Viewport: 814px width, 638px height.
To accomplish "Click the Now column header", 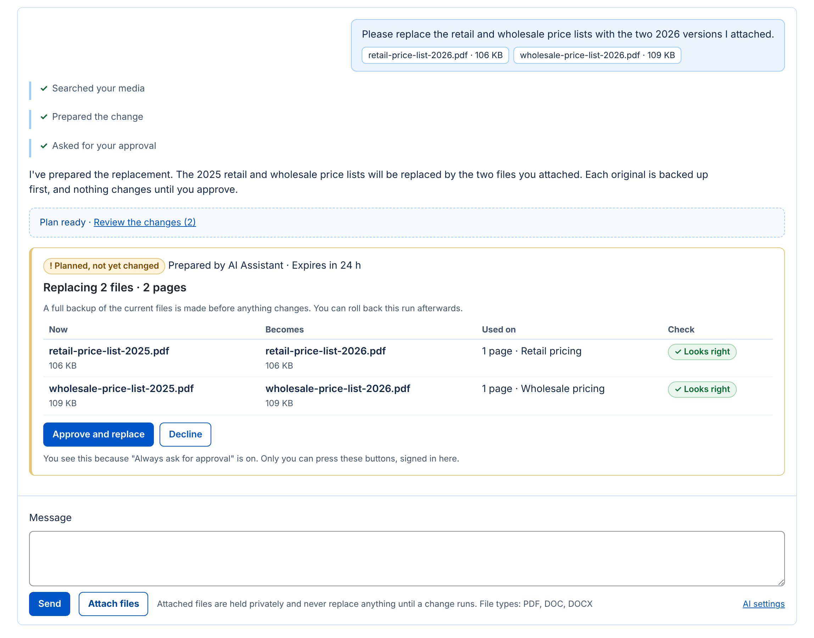I will pyautogui.click(x=58, y=330).
